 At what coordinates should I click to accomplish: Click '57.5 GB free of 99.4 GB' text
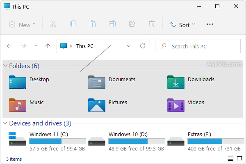click(x=57, y=148)
